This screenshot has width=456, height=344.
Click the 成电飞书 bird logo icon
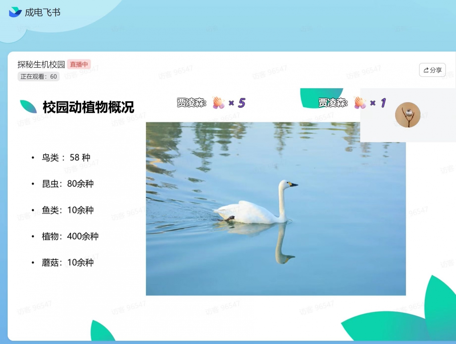pyautogui.click(x=15, y=12)
